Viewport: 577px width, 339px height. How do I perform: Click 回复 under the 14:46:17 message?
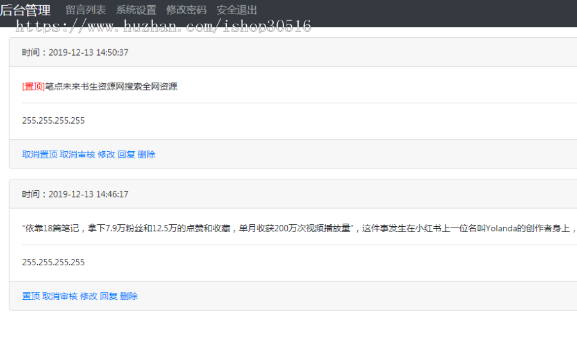click(x=108, y=296)
